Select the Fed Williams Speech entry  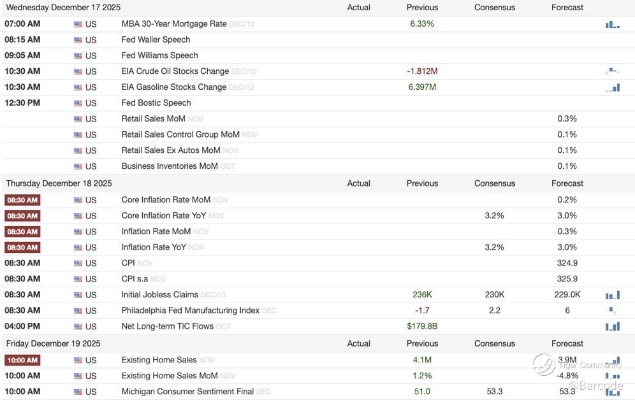159,55
